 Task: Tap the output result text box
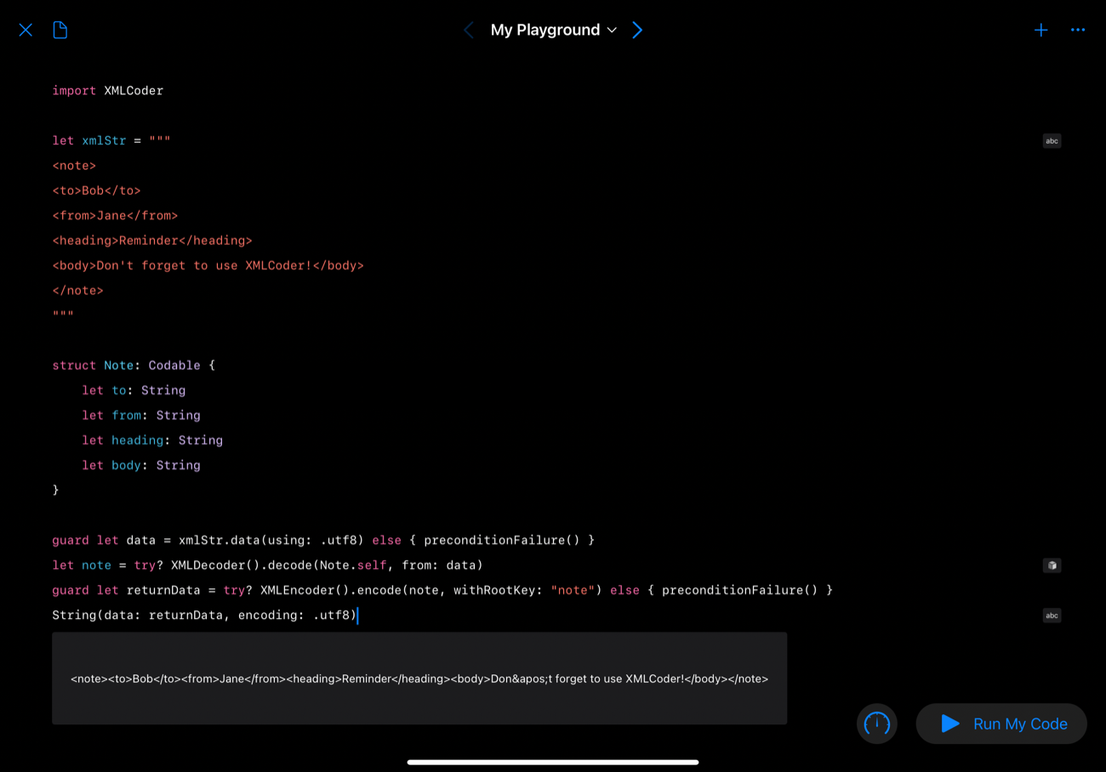pyautogui.click(x=419, y=678)
